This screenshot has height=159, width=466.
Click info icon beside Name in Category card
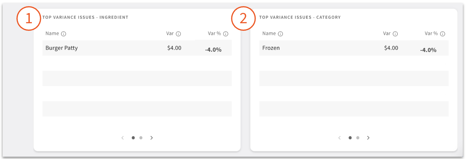(x=281, y=34)
